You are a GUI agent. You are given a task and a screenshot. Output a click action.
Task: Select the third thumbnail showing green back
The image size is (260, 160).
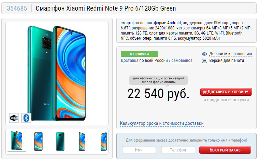[x=60, y=142]
